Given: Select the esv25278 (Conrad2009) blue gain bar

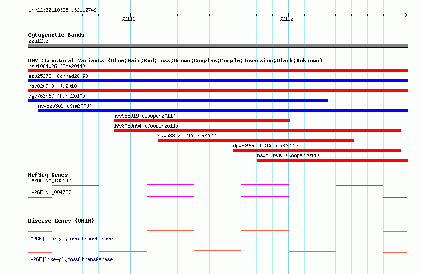Looking at the screenshot, I should tap(218, 81).
